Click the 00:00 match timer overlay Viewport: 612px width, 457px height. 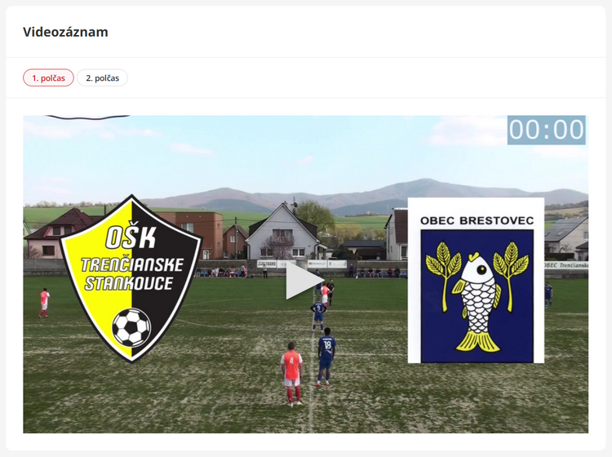[546, 130]
